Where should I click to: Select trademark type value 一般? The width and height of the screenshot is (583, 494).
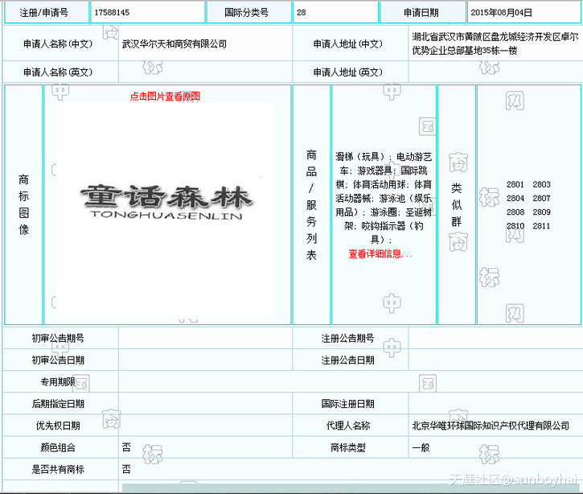pos(421,447)
